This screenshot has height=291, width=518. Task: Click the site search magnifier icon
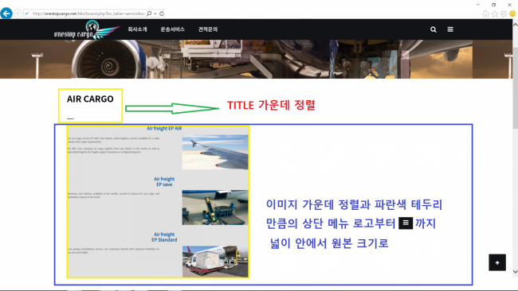tap(434, 29)
